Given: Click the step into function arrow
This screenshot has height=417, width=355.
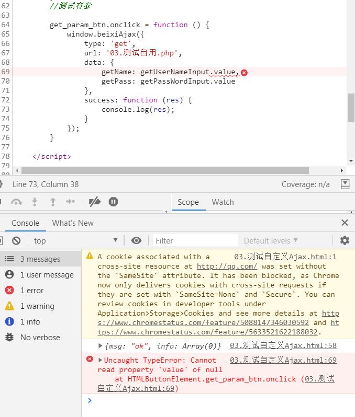Looking at the screenshot, I should (35, 202).
